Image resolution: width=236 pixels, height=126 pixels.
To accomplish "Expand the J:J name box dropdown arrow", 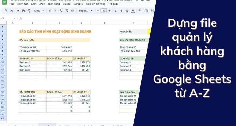I will pyautogui.click(x=14, y=18).
